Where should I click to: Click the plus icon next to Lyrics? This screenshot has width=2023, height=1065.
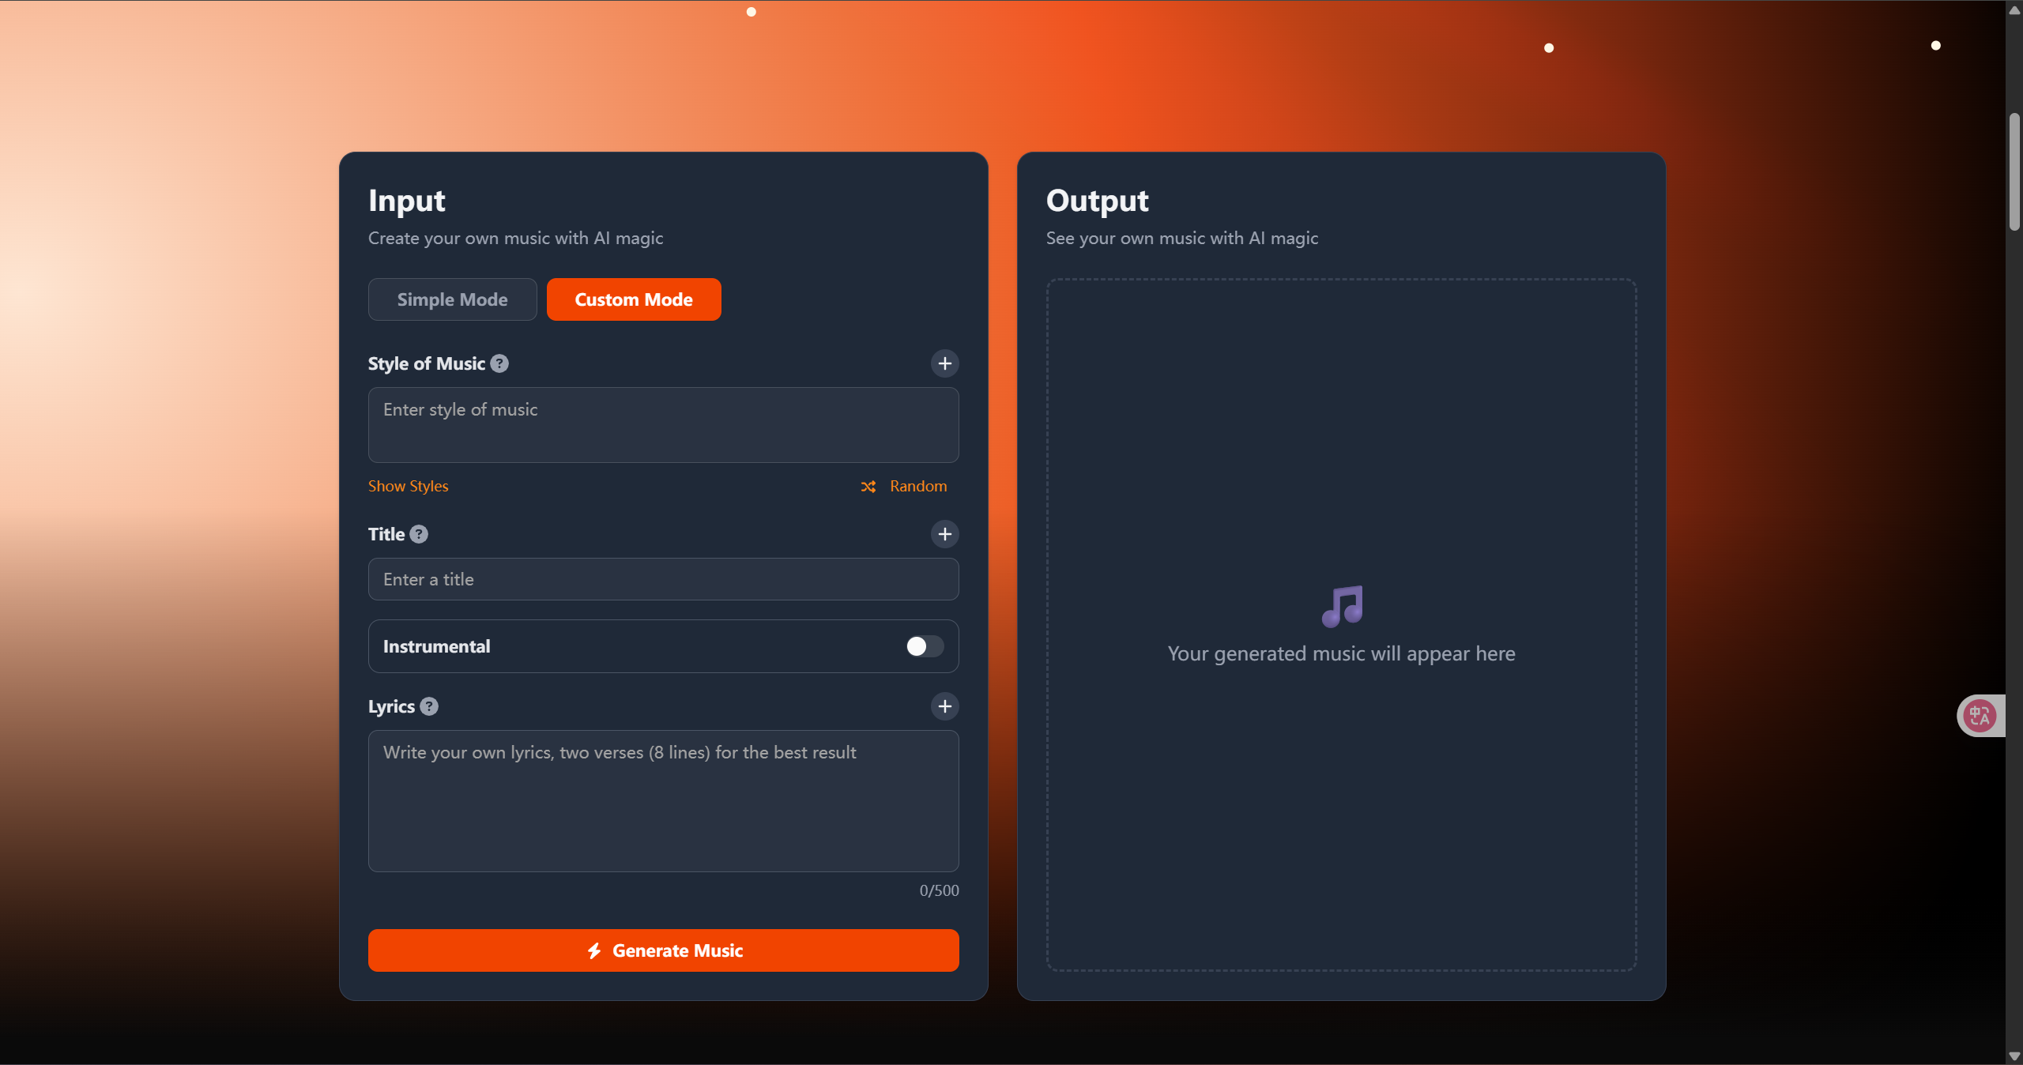point(944,706)
